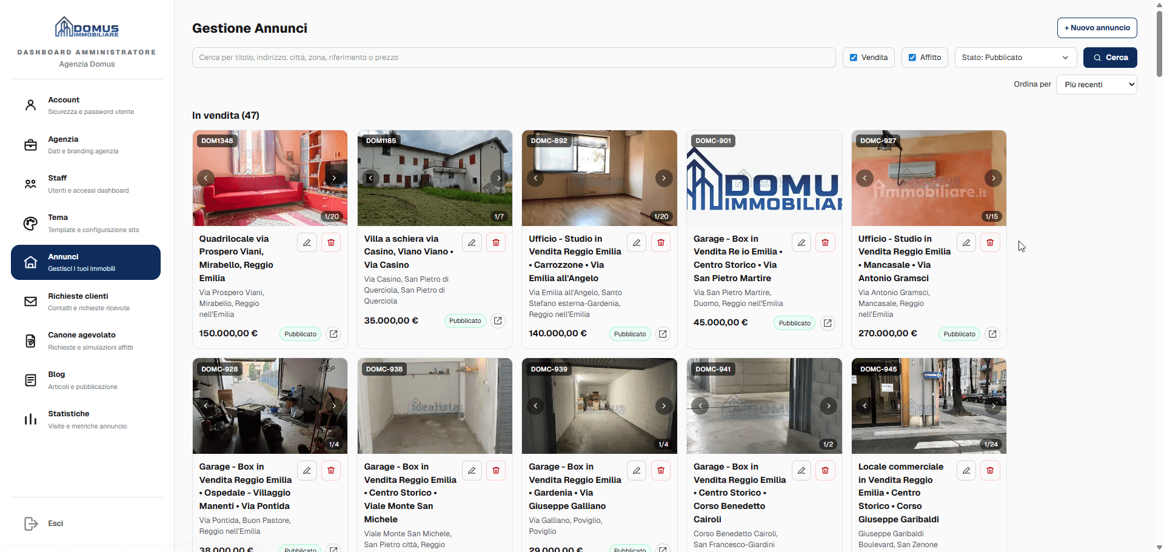Click the Domus Immobiliare sidebar logo

[87, 27]
